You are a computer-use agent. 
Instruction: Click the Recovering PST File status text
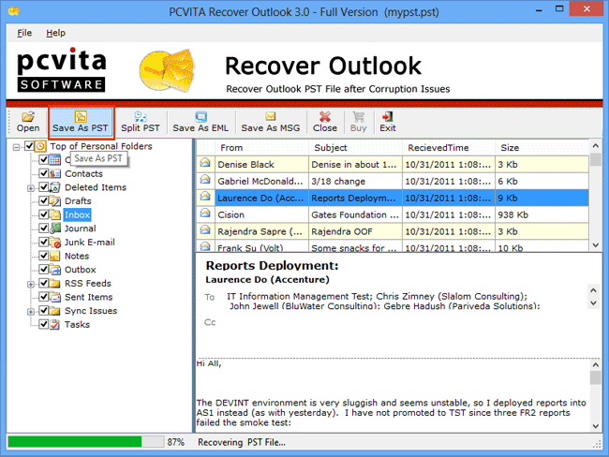241,442
